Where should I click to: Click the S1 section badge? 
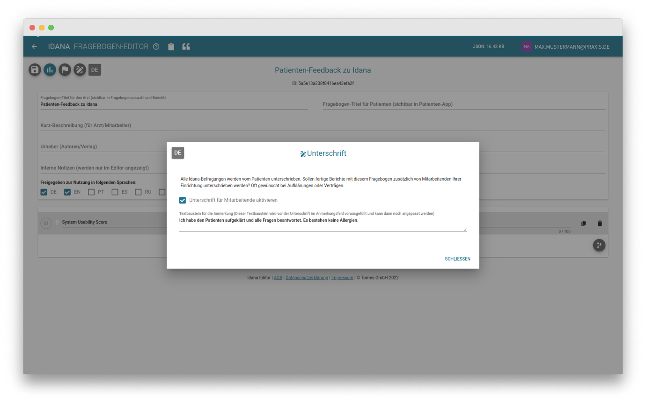46,224
